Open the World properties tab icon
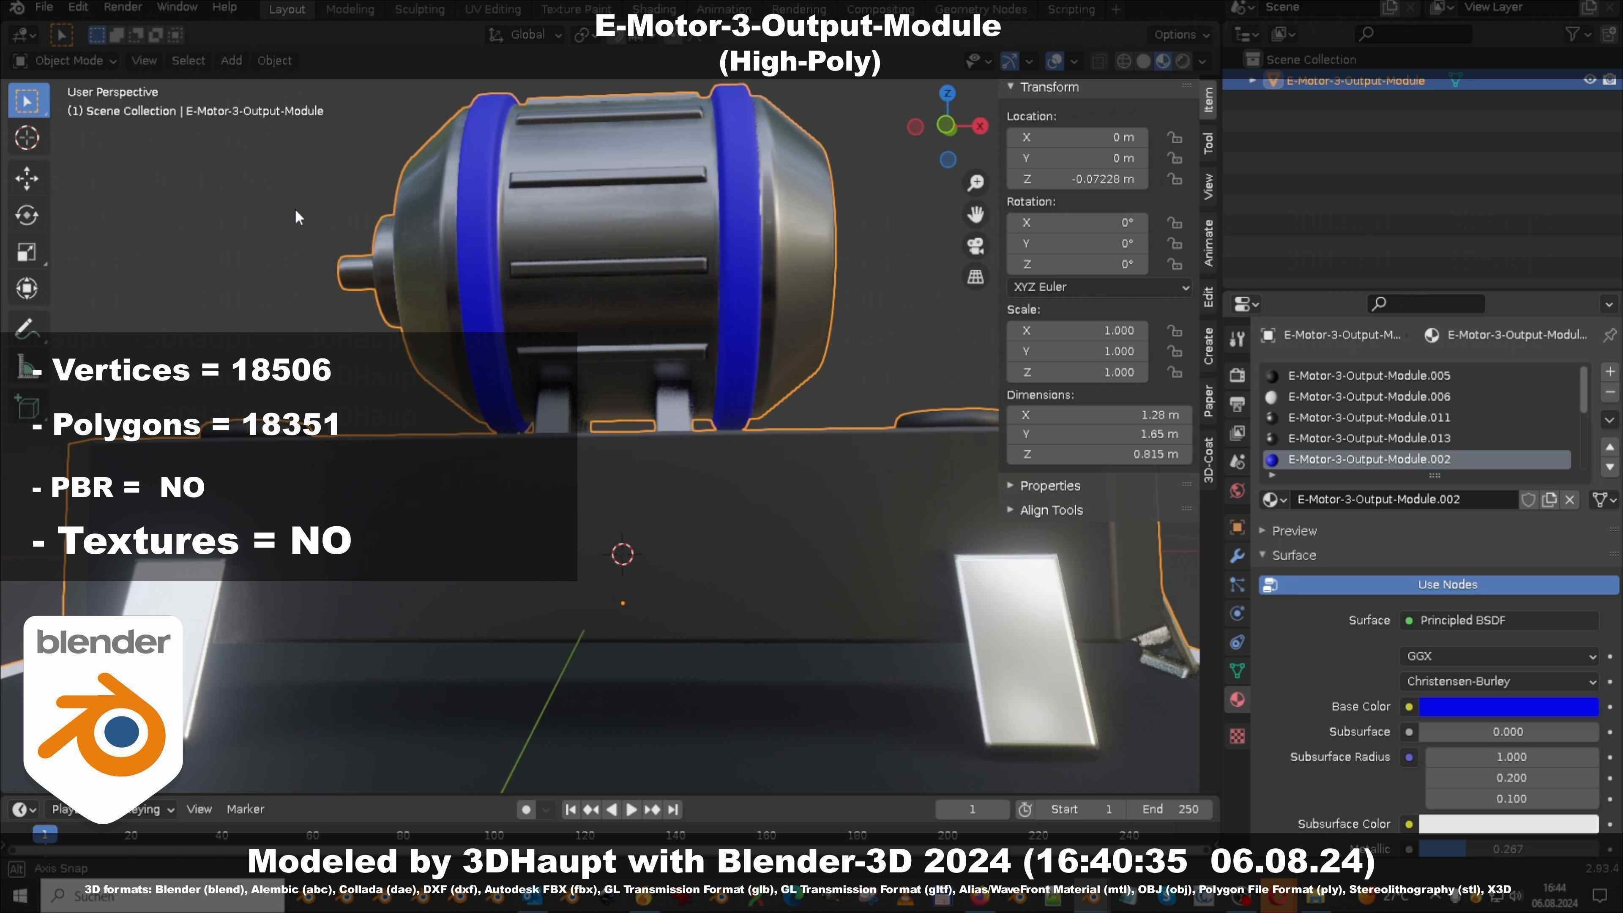 pyautogui.click(x=1238, y=491)
